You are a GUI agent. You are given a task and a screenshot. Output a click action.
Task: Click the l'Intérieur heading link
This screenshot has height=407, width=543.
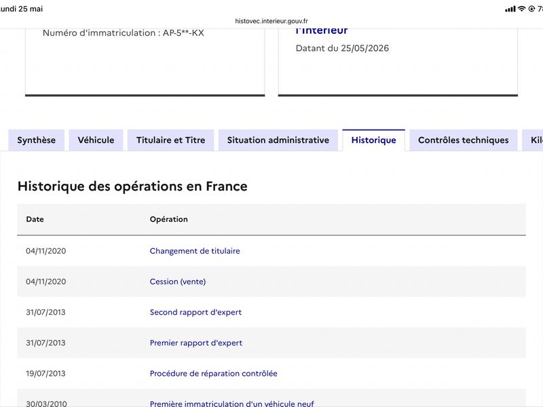point(322,31)
